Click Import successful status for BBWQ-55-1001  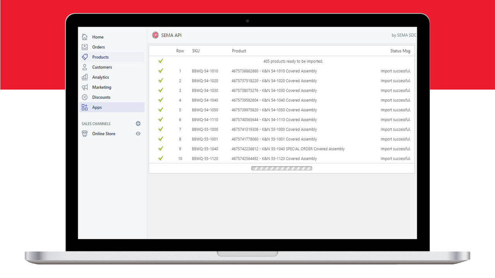[396, 139]
